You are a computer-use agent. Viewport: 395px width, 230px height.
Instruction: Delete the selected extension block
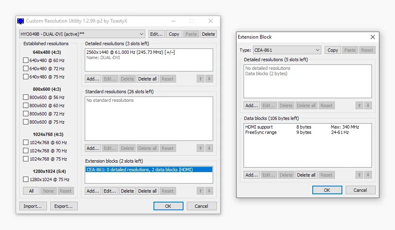click(127, 191)
